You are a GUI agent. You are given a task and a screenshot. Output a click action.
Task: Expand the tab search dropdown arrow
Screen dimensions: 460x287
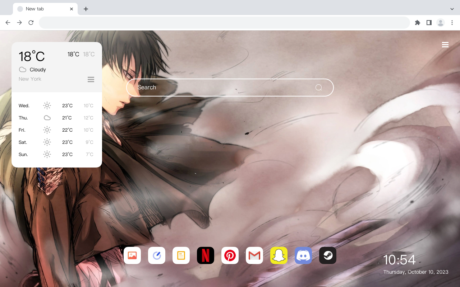tap(452, 9)
